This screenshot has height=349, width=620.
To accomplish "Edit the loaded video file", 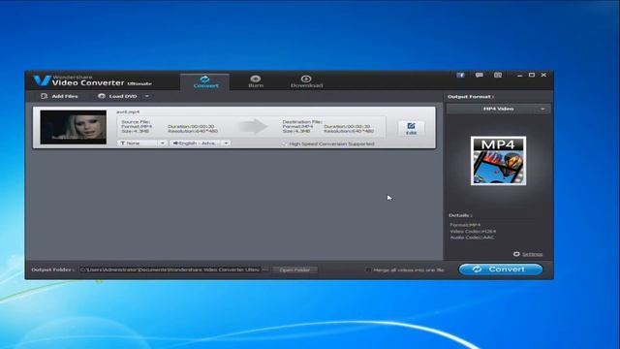I will (x=411, y=128).
